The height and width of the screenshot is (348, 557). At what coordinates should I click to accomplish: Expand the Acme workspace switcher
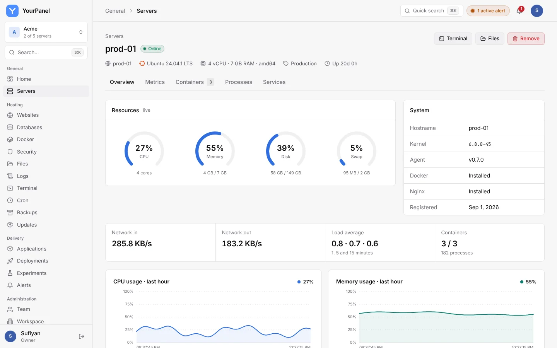tap(46, 32)
